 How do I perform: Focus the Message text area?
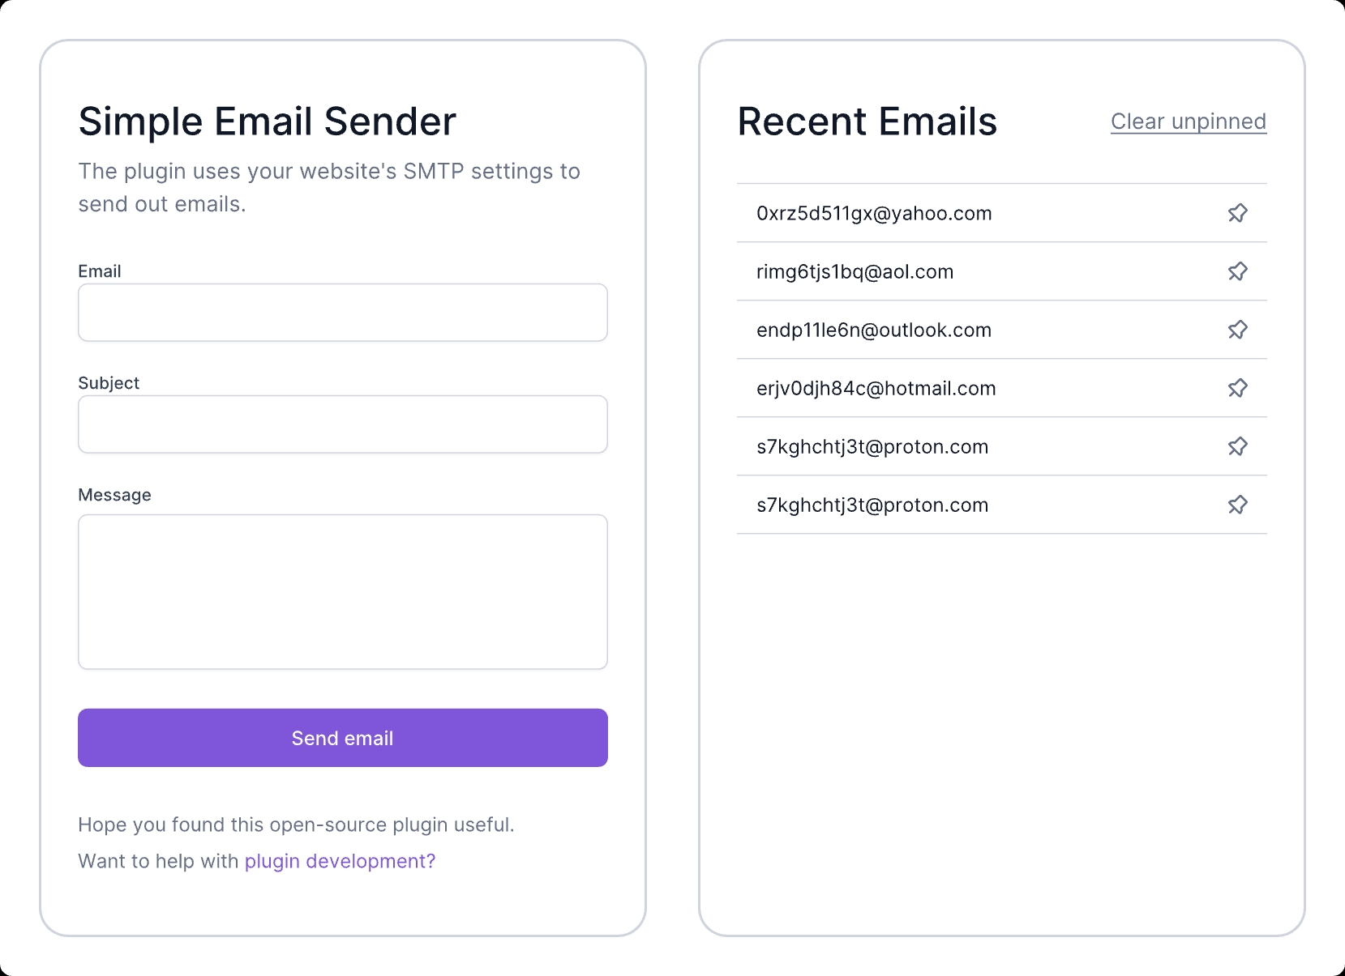[343, 592]
